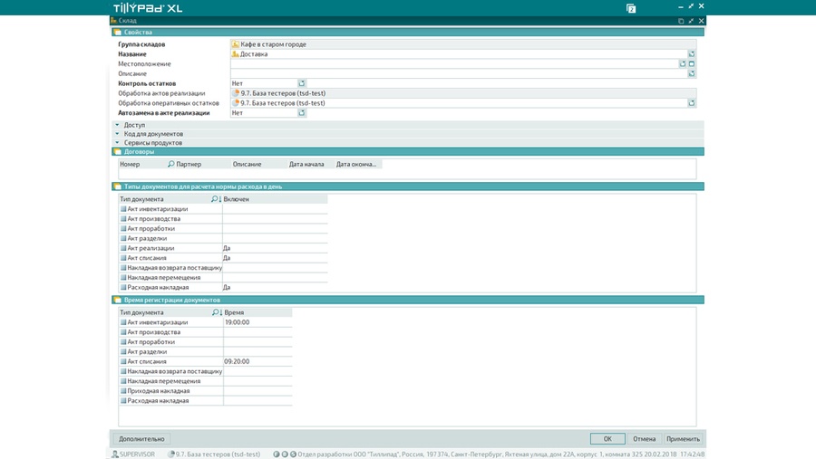Click the Название field containing Доставка

pos(459,54)
